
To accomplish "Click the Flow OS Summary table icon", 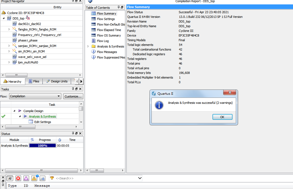I will point(93,35).
